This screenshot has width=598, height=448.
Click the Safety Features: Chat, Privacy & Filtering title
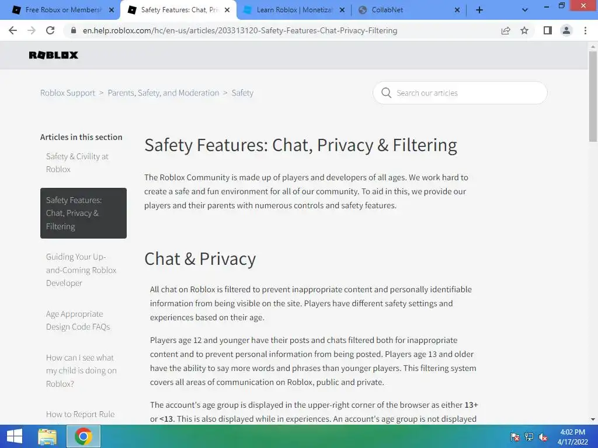(301, 145)
